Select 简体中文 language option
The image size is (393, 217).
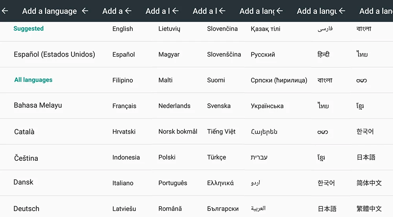click(x=369, y=183)
